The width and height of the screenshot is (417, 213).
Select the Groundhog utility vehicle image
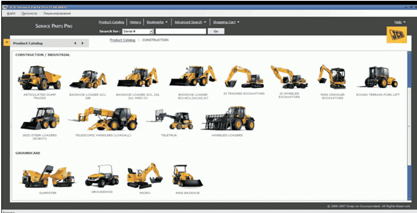pyautogui.click(x=102, y=176)
